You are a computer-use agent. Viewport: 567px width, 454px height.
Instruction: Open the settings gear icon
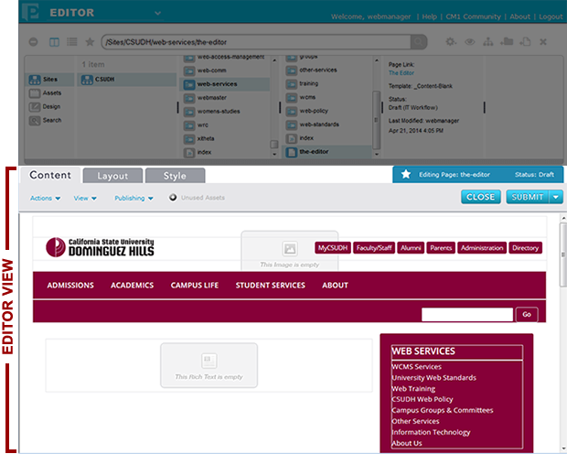tap(451, 41)
